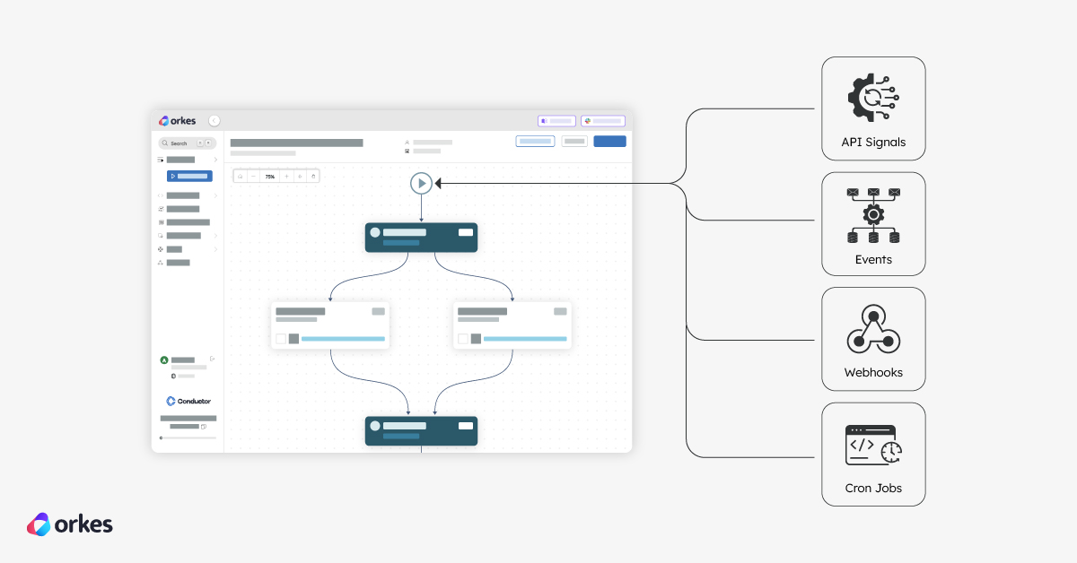
Task: Click the orkes logo in the sidebar header
Action: [x=179, y=120]
